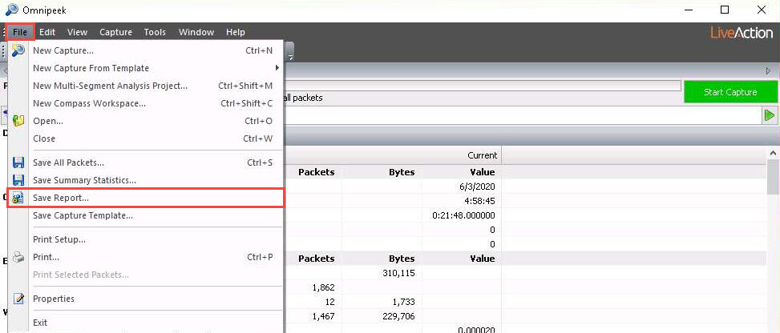
Task: Click the toolbar overflow arrow
Action: point(290,58)
